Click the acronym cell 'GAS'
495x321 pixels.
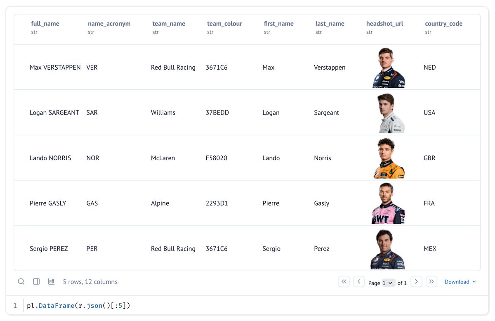92,203
